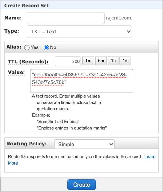Screen dimensions: 163x192
Task: Click the "Enclose entries in quotation marks" example
Action: pyautogui.click(x=72, y=128)
